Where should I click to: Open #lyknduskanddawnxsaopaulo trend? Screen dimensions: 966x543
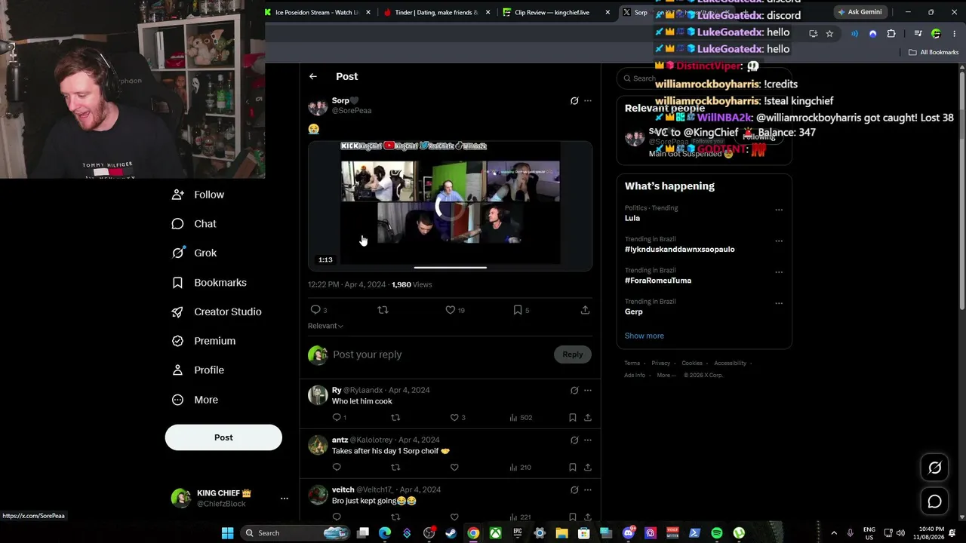(x=679, y=249)
